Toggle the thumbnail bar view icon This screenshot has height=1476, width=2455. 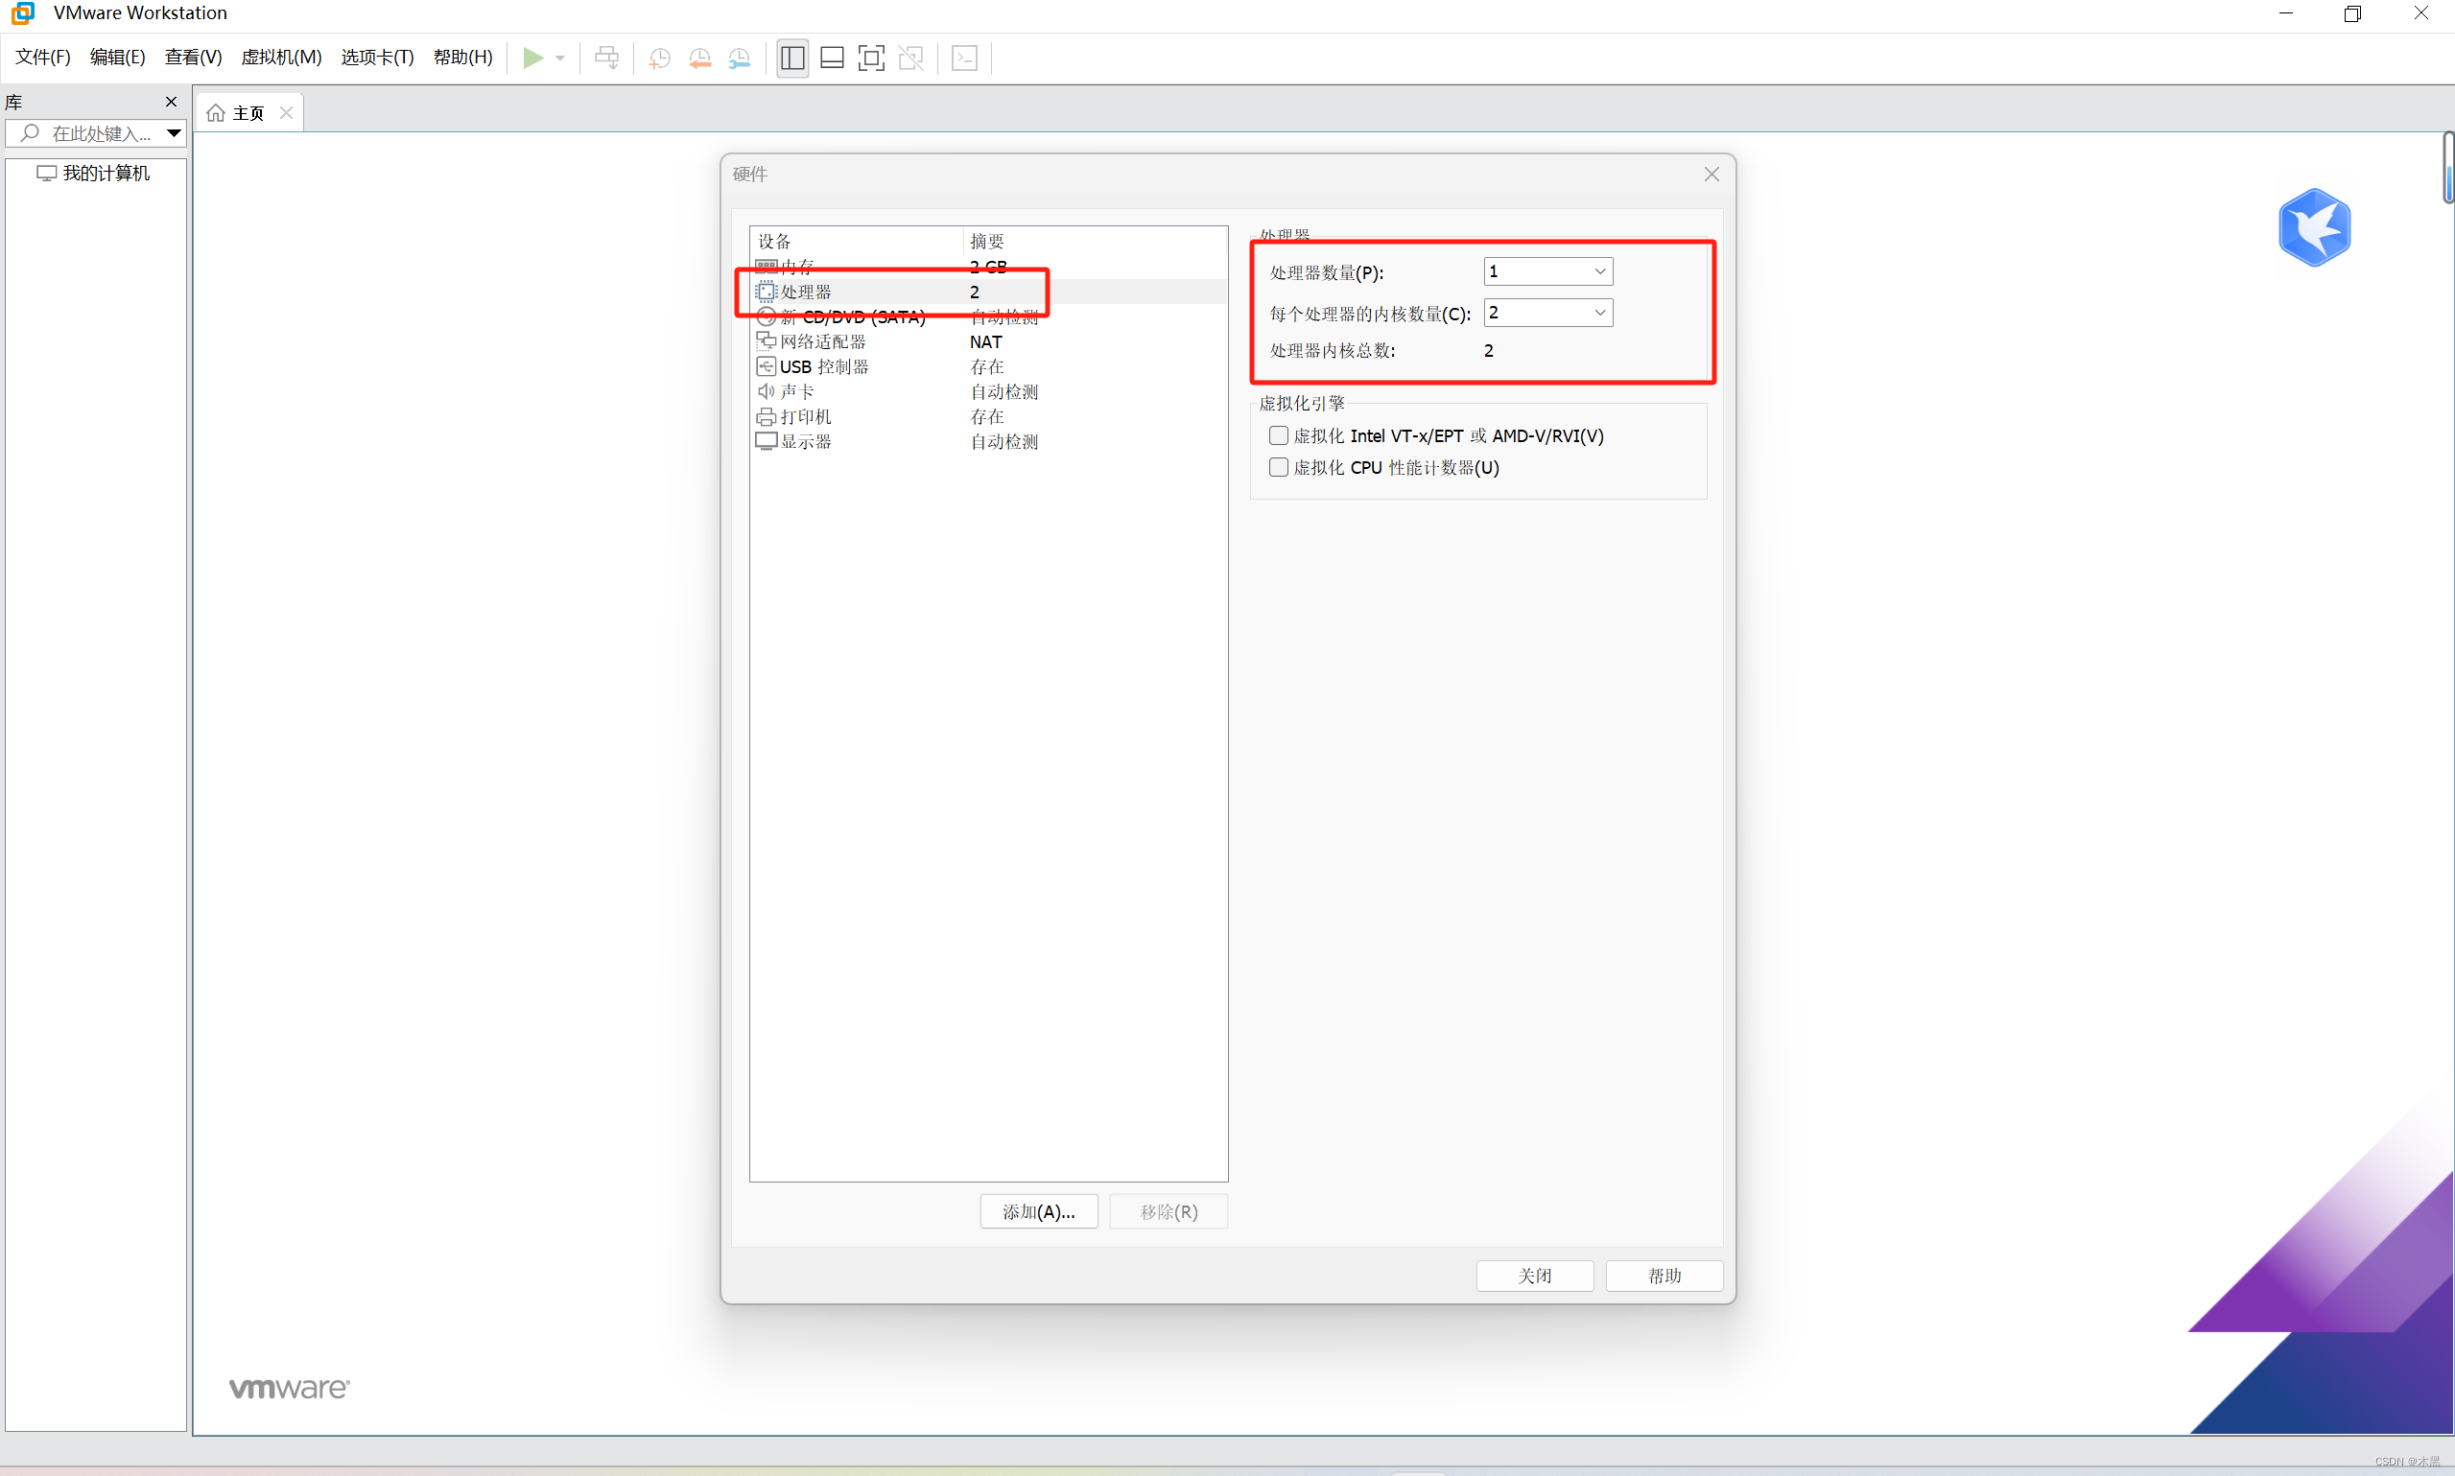(x=832, y=58)
